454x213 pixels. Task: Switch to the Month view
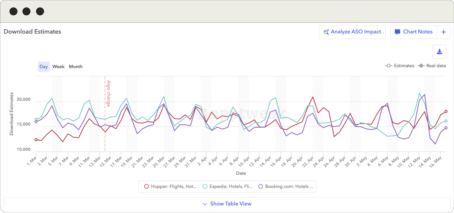(x=76, y=66)
